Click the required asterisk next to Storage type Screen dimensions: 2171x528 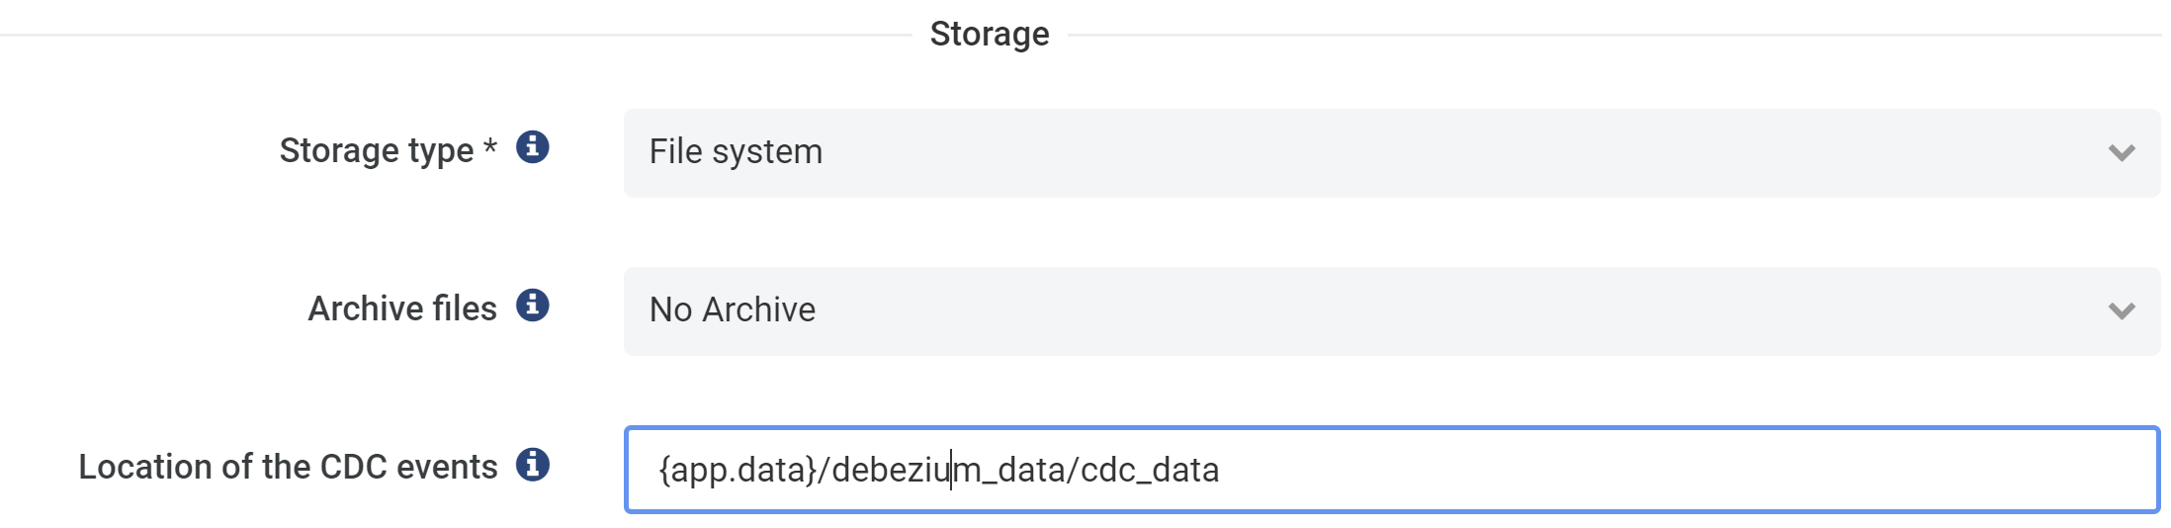(489, 146)
